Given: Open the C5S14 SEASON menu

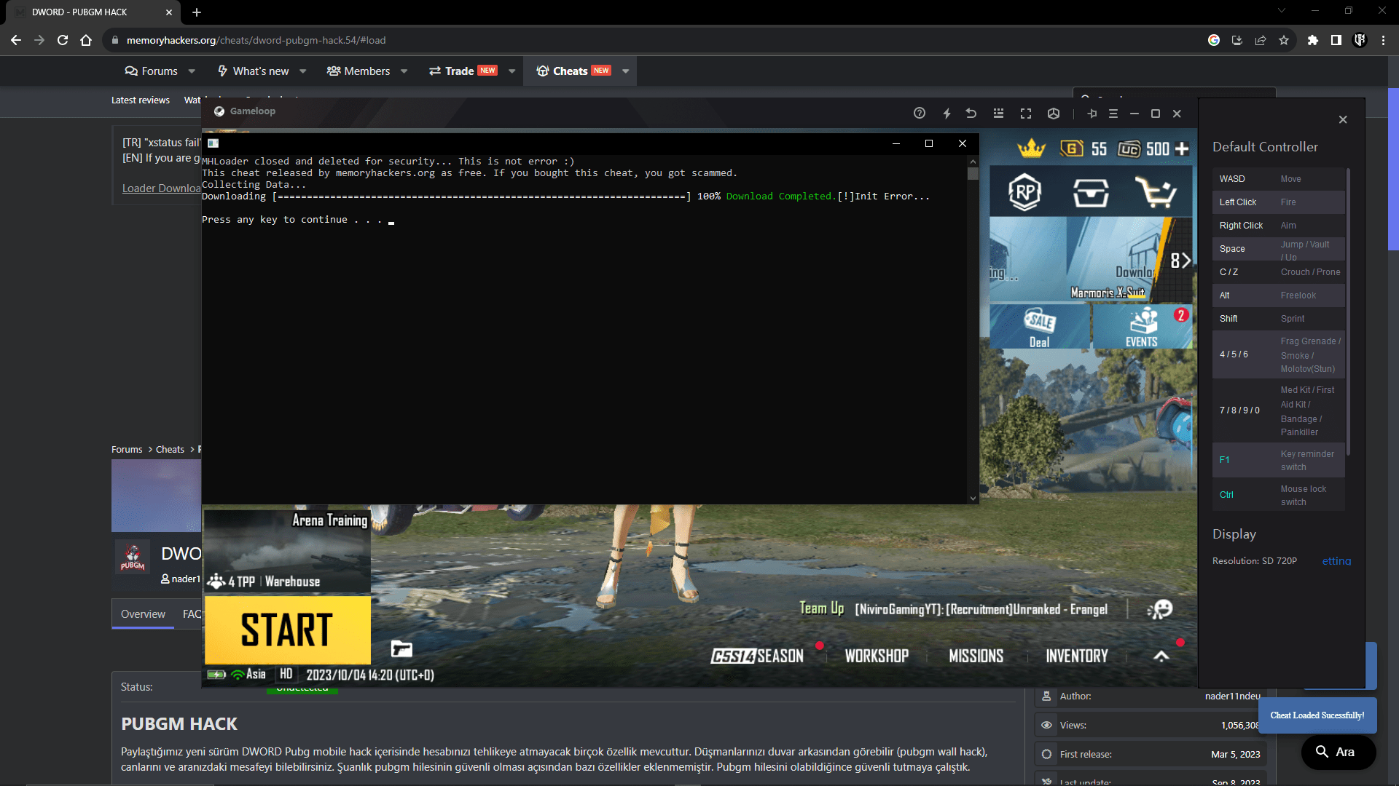Looking at the screenshot, I should point(757,656).
